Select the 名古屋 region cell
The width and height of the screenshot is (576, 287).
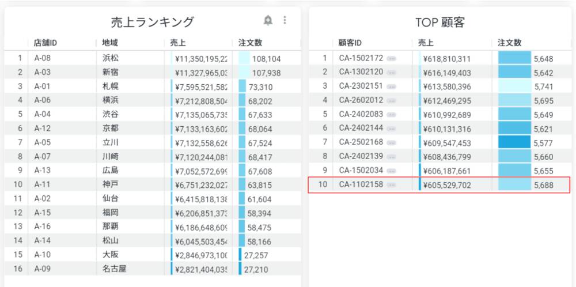pos(114,269)
